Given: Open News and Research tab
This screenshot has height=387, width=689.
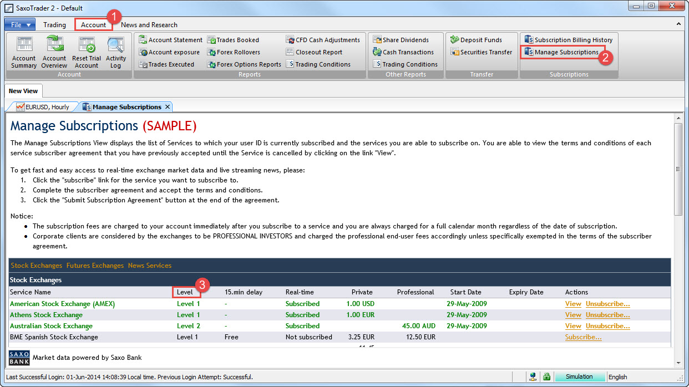Looking at the screenshot, I should (x=149, y=24).
